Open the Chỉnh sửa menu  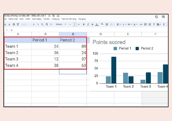tap(13, 19)
